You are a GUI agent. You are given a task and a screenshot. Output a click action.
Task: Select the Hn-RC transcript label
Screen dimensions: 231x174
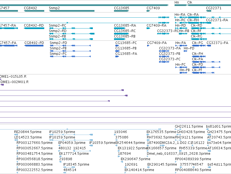(x=180, y=20)
